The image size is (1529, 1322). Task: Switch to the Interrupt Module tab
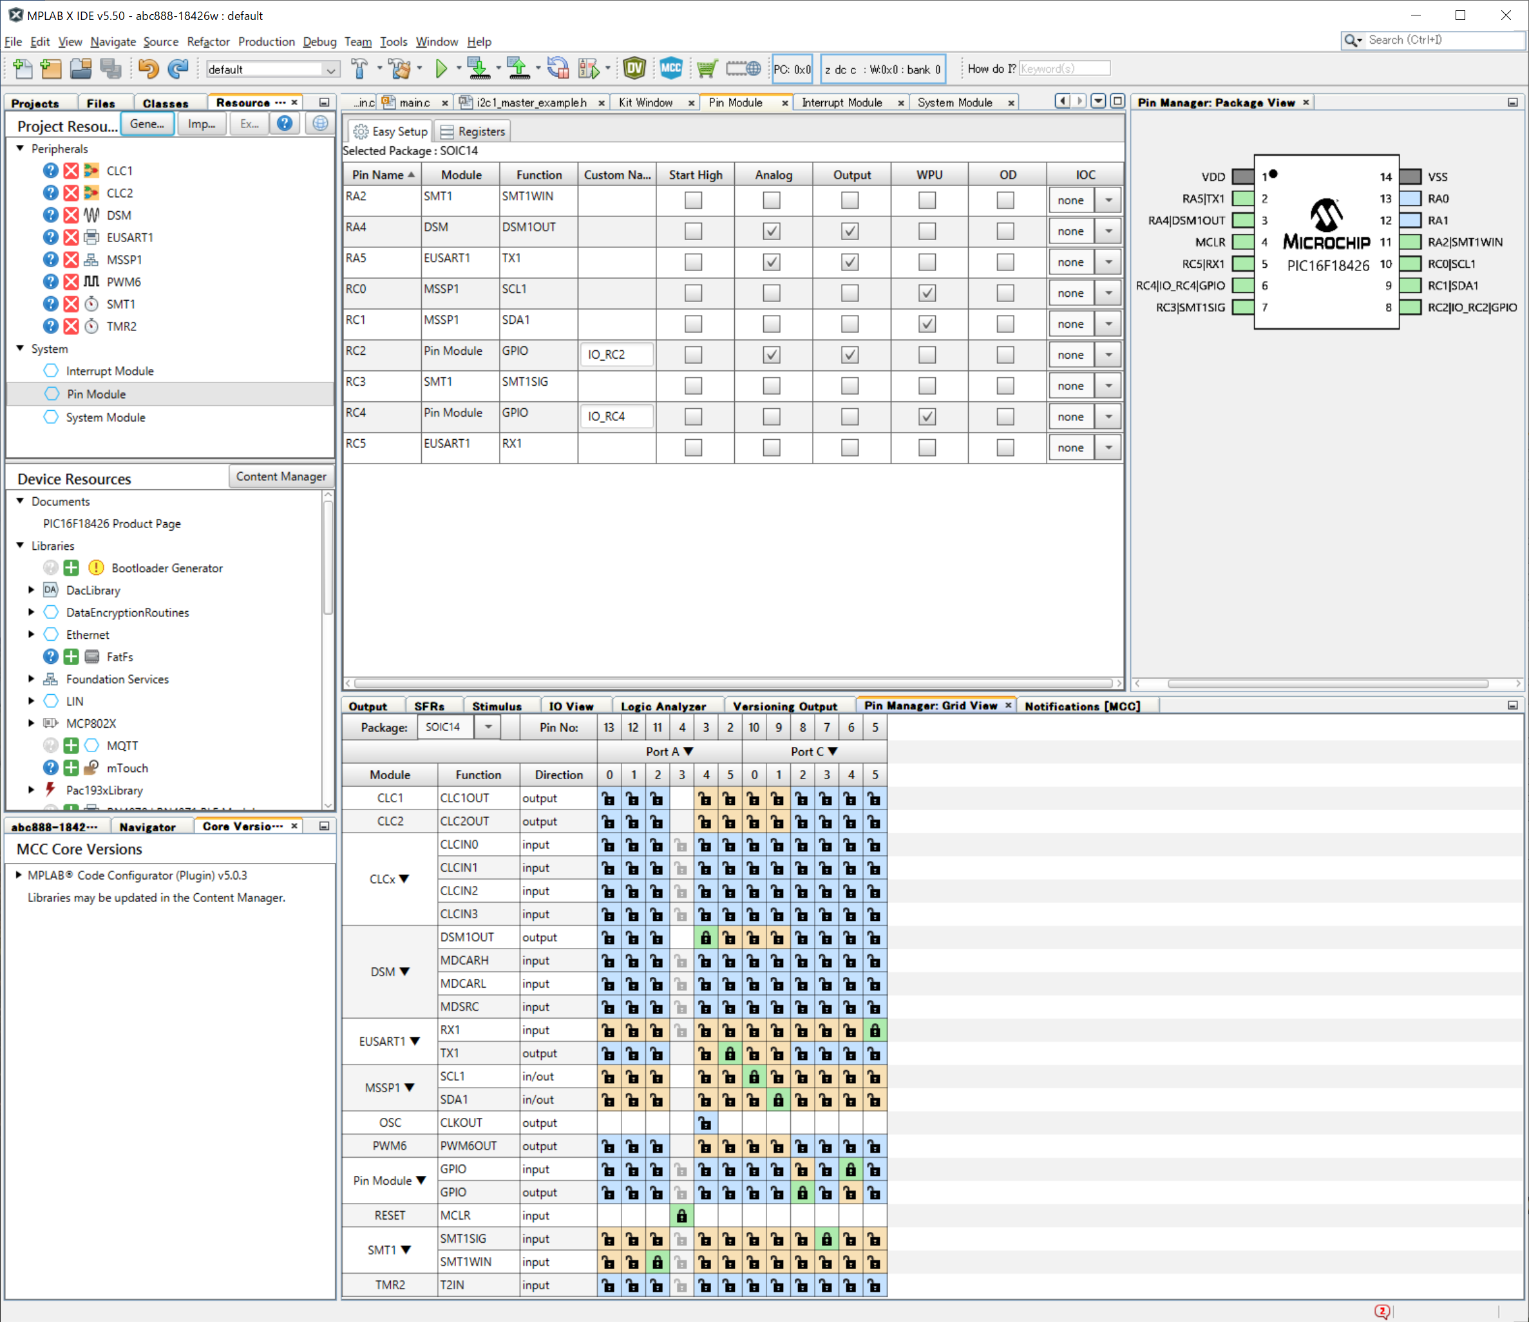click(842, 102)
